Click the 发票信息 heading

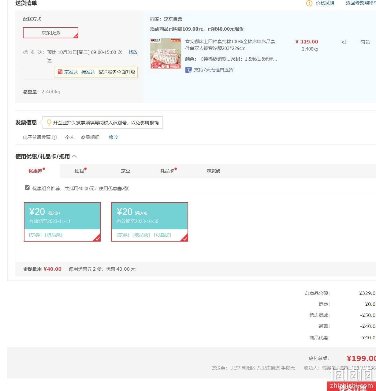[26, 122]
